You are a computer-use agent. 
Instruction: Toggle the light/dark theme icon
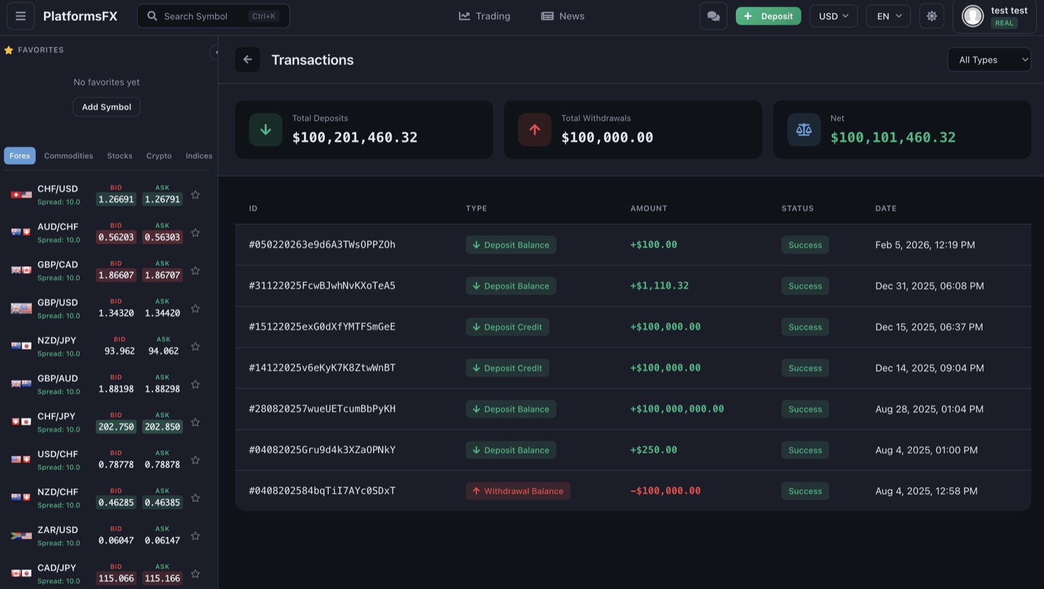click(x=932, y=16)
